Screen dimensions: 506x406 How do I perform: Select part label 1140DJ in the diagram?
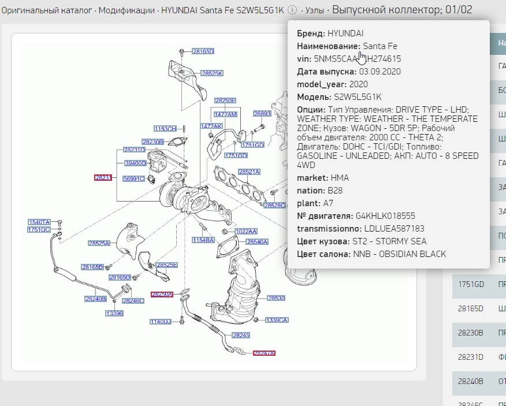[161, 321]
